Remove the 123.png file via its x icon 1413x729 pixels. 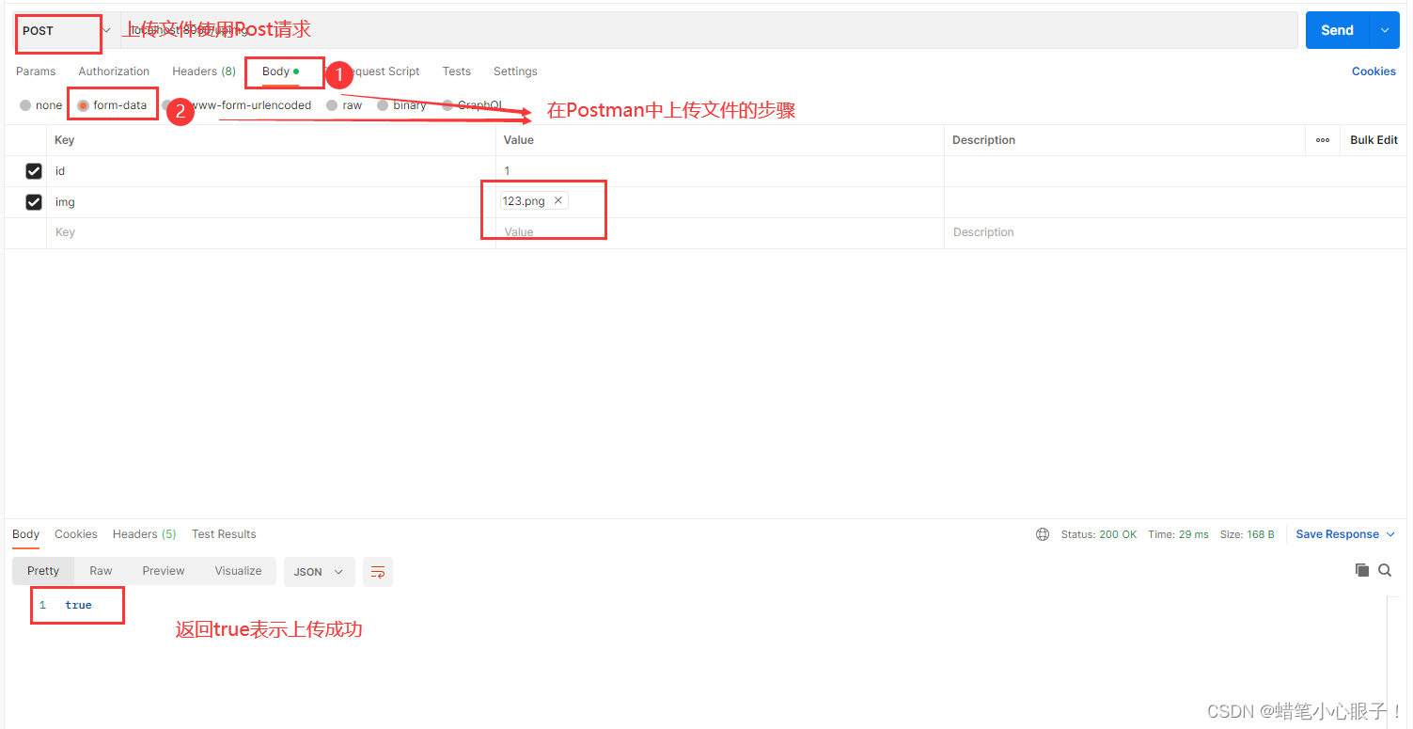click(557, 200)
